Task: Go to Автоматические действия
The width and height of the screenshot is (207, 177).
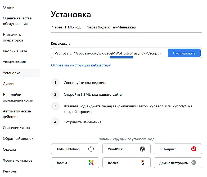Action: point(17,114)
